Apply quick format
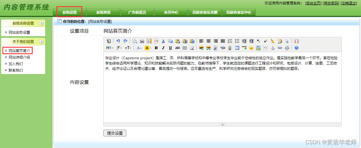Screen dimensions: 361x148 [280, 41]
